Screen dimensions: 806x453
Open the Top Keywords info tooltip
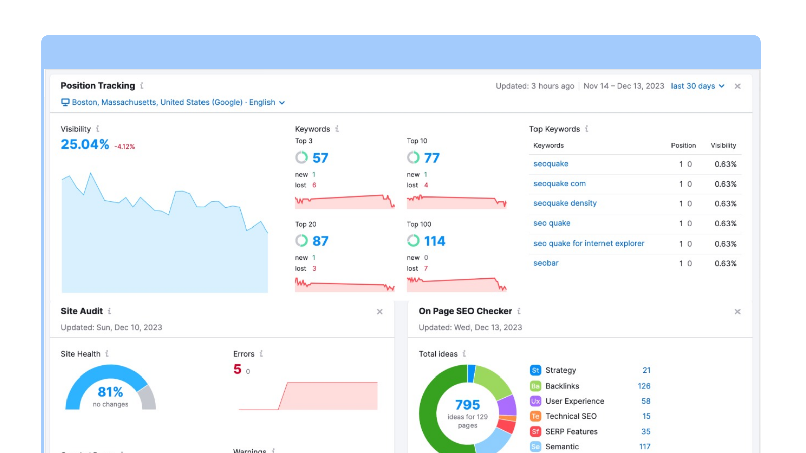(x=586, y=129)
